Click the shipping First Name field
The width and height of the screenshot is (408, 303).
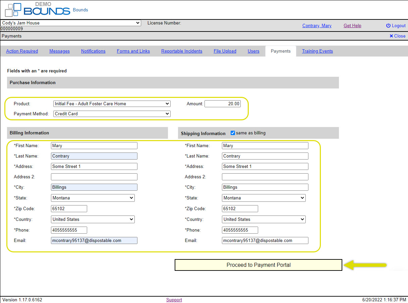tap(265, 145)
